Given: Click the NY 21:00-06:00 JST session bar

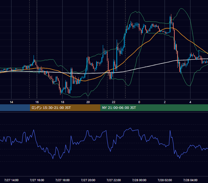Looking at the screenshot, I should click(154, 108).
